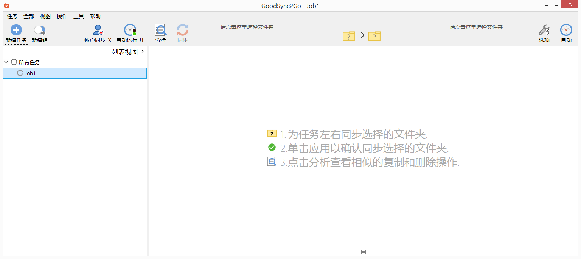581x259 pixels.
Task: Open the 视图 menu
Action: (x=45, y=16)
